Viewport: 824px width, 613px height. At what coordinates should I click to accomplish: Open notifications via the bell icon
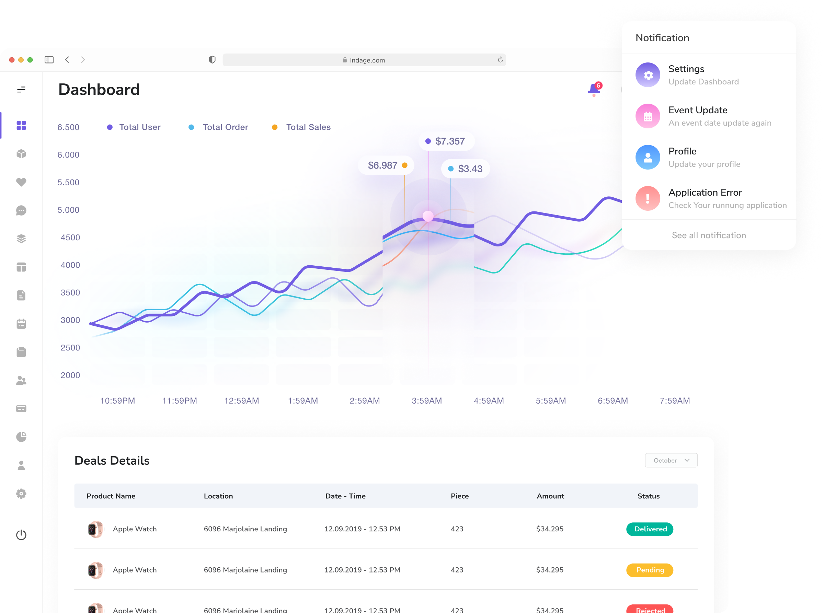pos(593,89)
